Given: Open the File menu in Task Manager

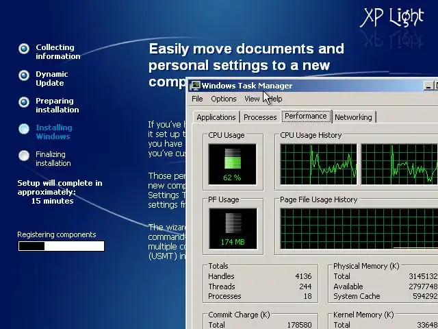Looking at the screenshot, I should (197, 99).
